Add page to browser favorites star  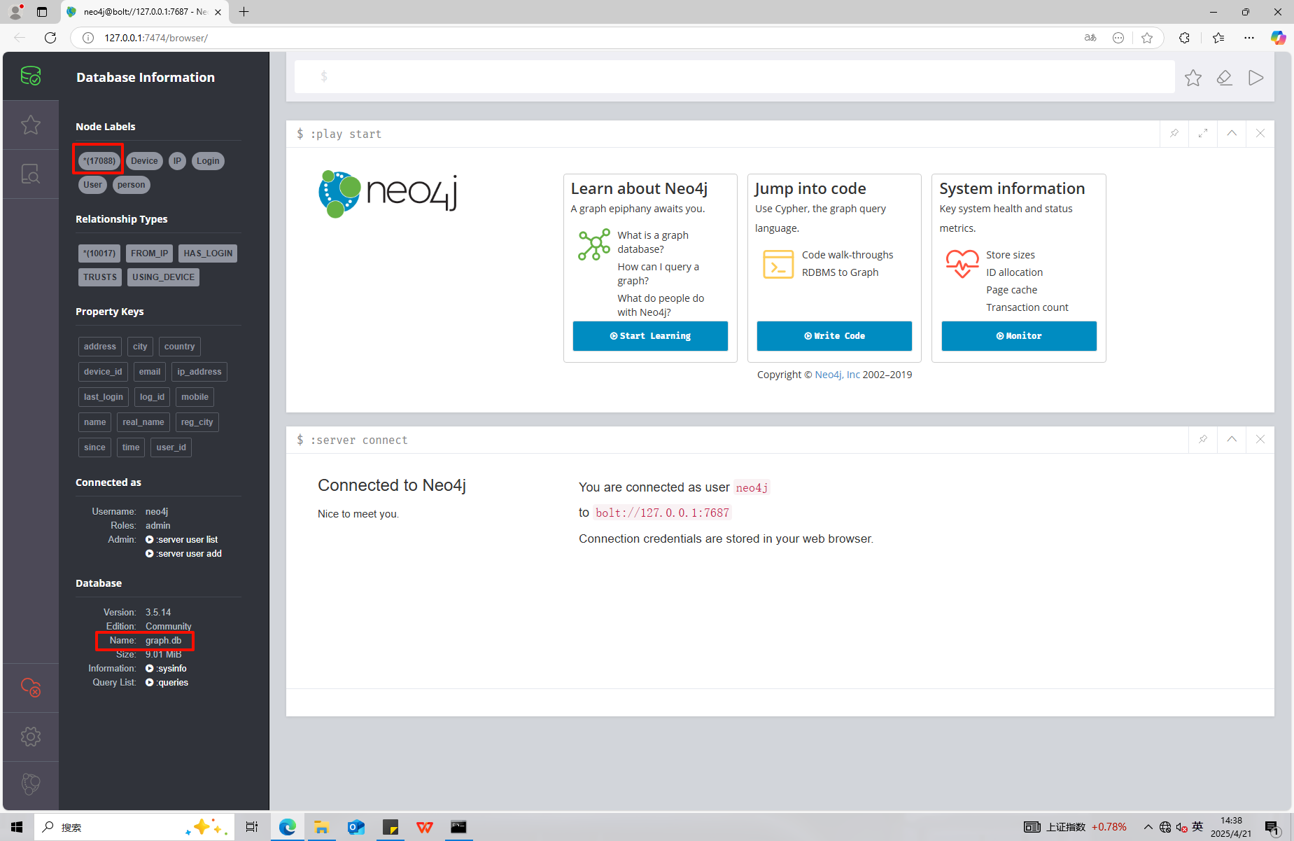[x=1147, y=38]
